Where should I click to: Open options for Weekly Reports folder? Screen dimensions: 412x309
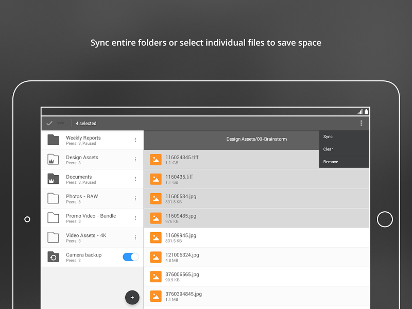(x=135, y=140)
